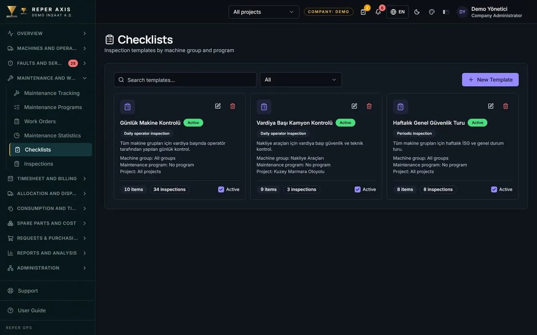This screenshot has height=335, width=537.
Task: Open the Support link
Action: 47,291
